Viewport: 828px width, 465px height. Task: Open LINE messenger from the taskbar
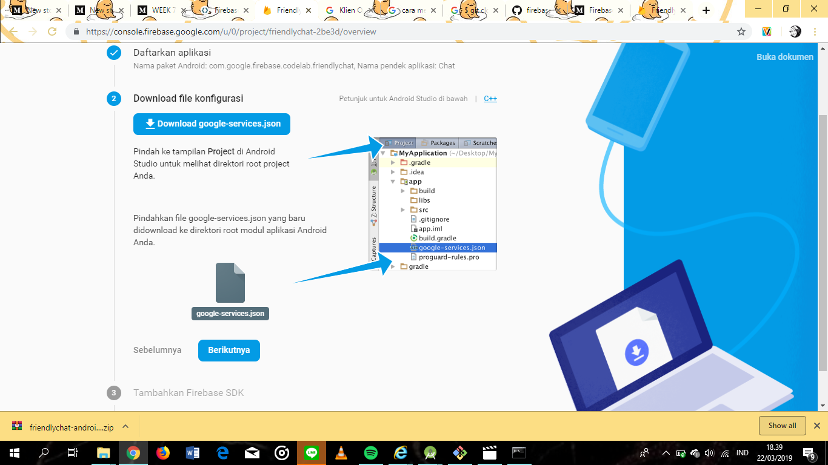(x=312, y=452)
